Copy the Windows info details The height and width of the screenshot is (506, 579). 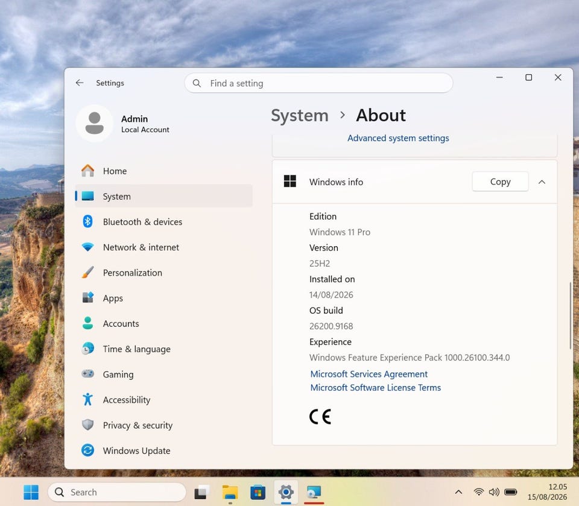coord(500,182)
